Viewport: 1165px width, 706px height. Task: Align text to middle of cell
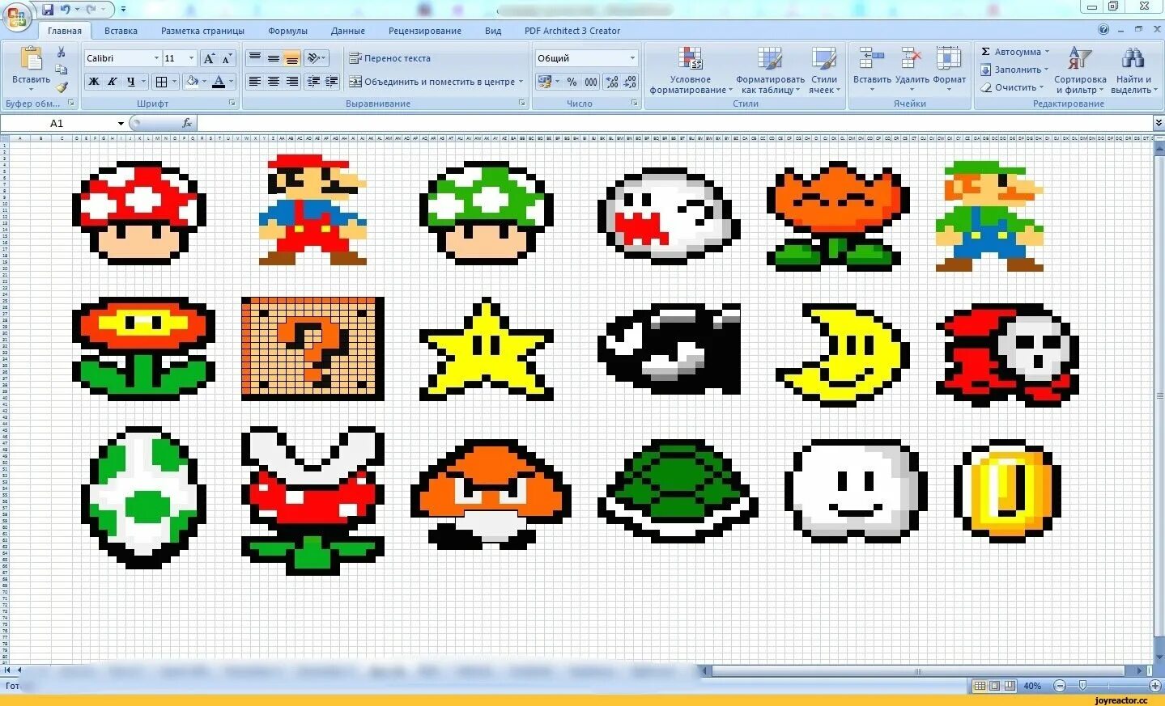[x=274, y=58]
